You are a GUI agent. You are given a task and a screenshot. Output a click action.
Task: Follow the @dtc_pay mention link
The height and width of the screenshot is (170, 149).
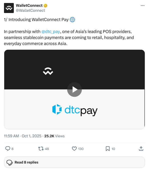click(51, 31)
